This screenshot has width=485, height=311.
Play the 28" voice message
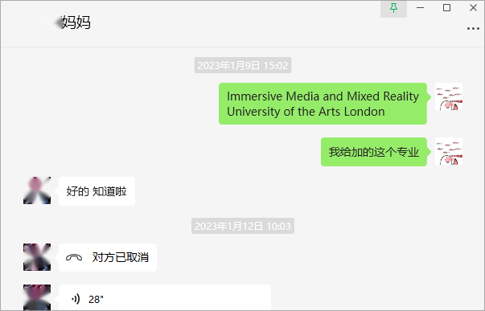pyautogui.click(x=165, y=297)
